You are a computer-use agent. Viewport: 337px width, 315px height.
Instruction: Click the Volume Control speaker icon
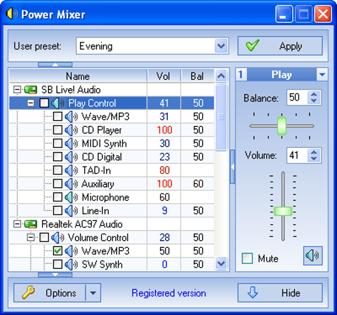57,238
